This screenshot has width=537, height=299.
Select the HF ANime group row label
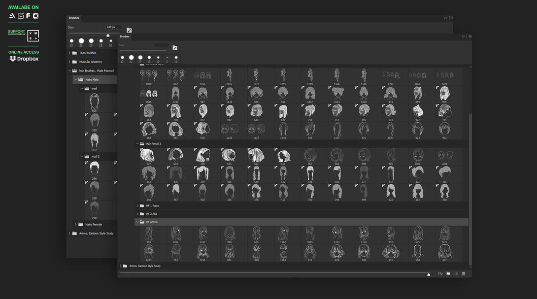tap(152, 222)
